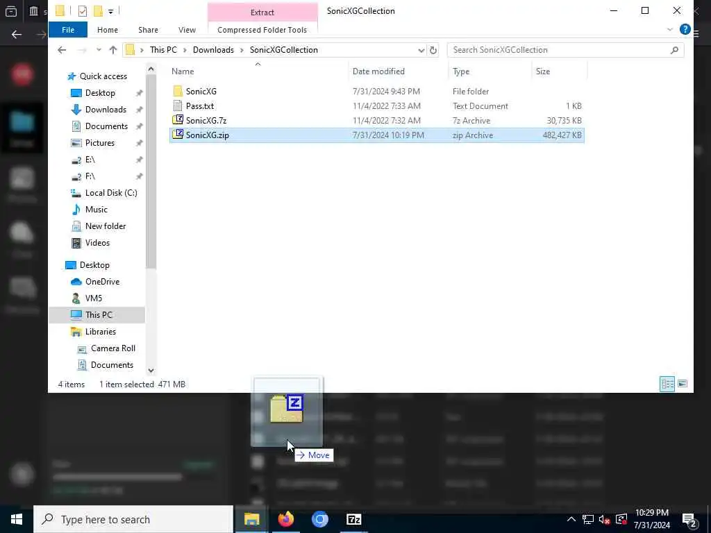Refresh the SonicXGCollection folder view
The image size is (711, 533).
point(433,50)
